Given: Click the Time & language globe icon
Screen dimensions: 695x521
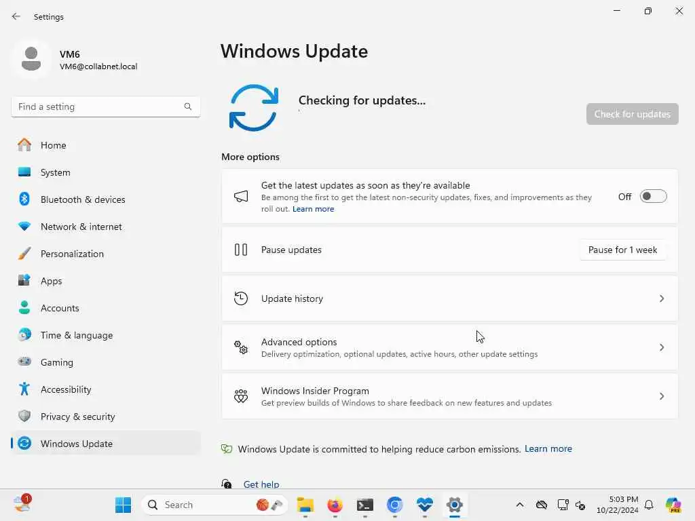Looking at the screenshot, I should 24,334.
